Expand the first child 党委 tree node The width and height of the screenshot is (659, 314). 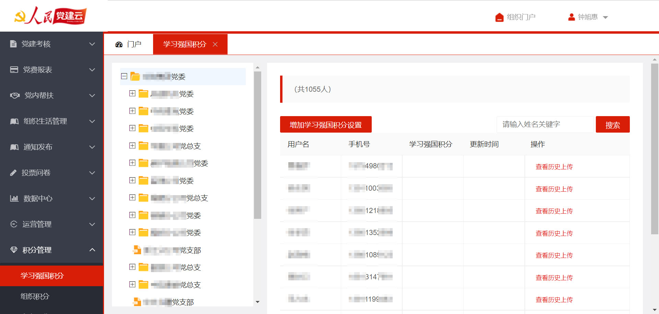(x=132, y=93)
